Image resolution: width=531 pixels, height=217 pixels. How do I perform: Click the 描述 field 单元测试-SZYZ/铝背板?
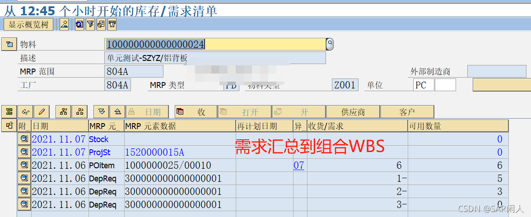[x=215, y=58]
